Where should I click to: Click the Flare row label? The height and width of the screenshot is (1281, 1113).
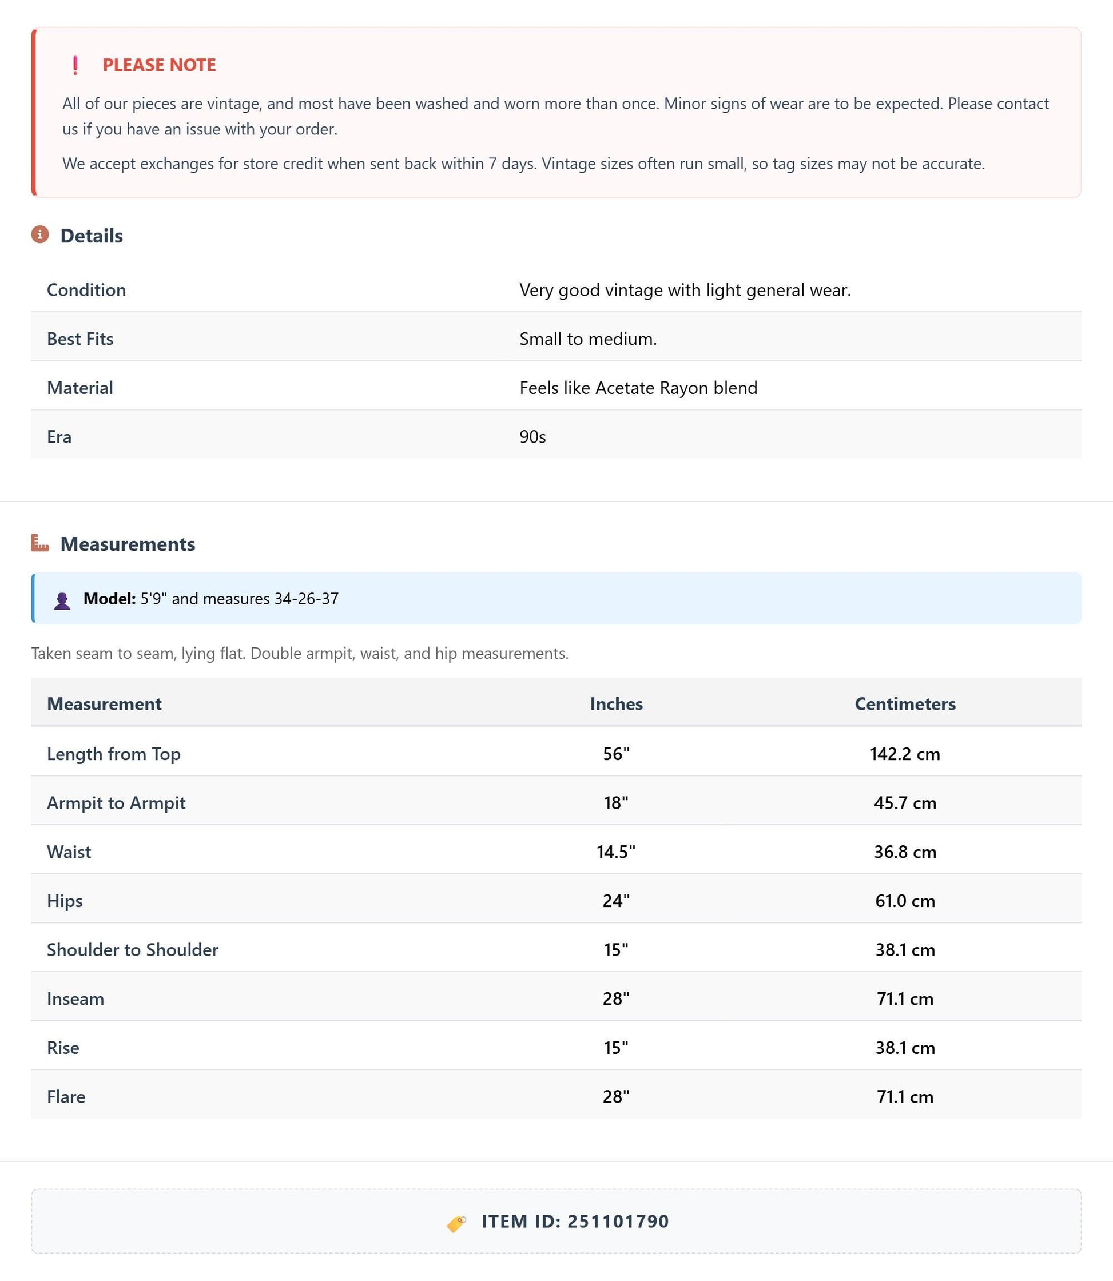pos(66,1097)
